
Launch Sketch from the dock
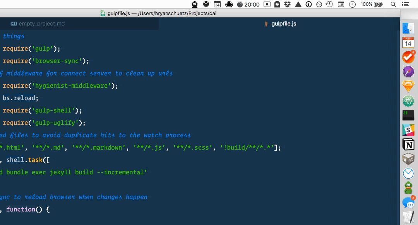click(408, 86)
